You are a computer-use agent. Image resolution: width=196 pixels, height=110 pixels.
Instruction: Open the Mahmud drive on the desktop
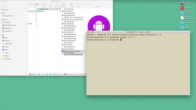point(186,3)
